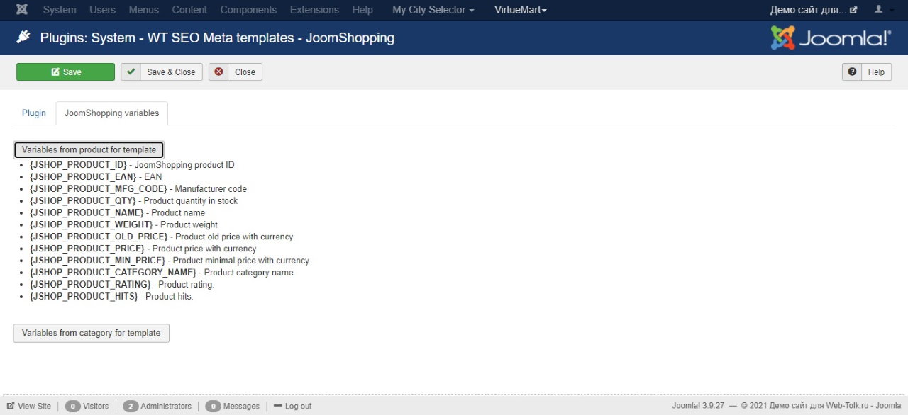908x415 pixels.
Task: Click the View Site link in footer
Action: coord(29,406)
